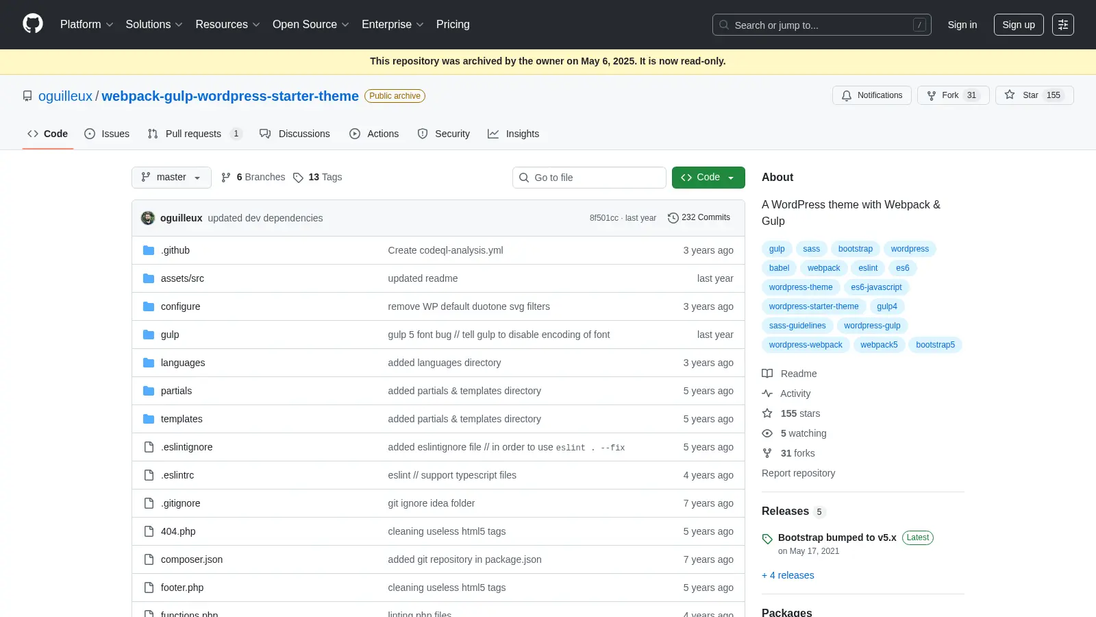Click the .gitignore file icon
This screenshot has height=617, width=1096.
click(149, 503)
